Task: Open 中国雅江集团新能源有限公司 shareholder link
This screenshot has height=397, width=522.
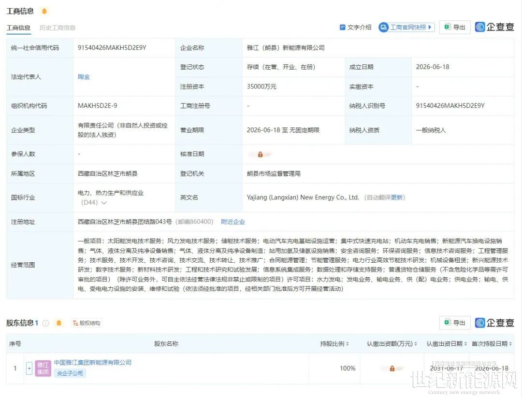Action: point(92,362)
